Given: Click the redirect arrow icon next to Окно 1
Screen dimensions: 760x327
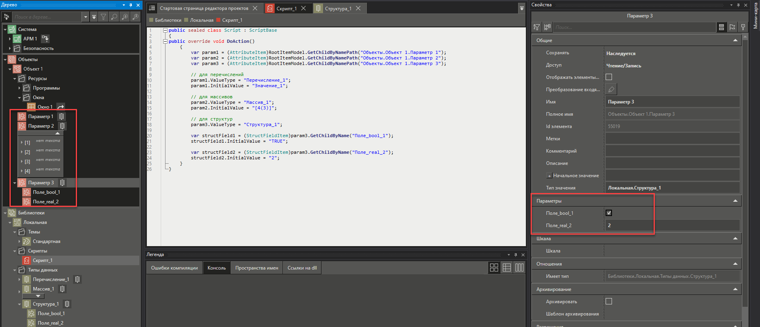Looking at the screenshot, I should [x=60, y=107].
